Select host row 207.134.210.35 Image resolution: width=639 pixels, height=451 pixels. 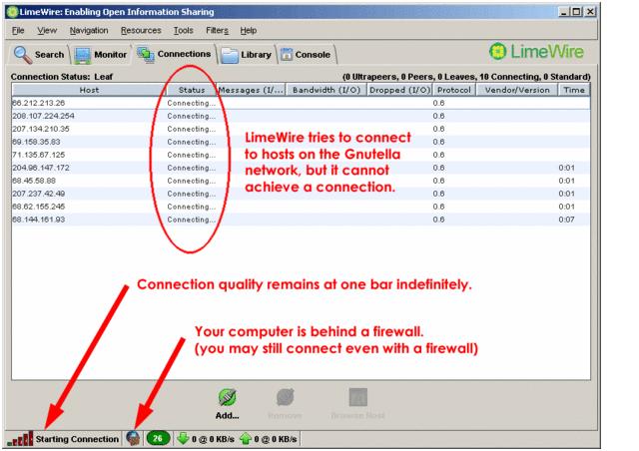point(301,129)
